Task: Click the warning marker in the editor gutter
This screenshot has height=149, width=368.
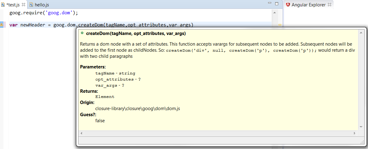Action: (2, 25)
